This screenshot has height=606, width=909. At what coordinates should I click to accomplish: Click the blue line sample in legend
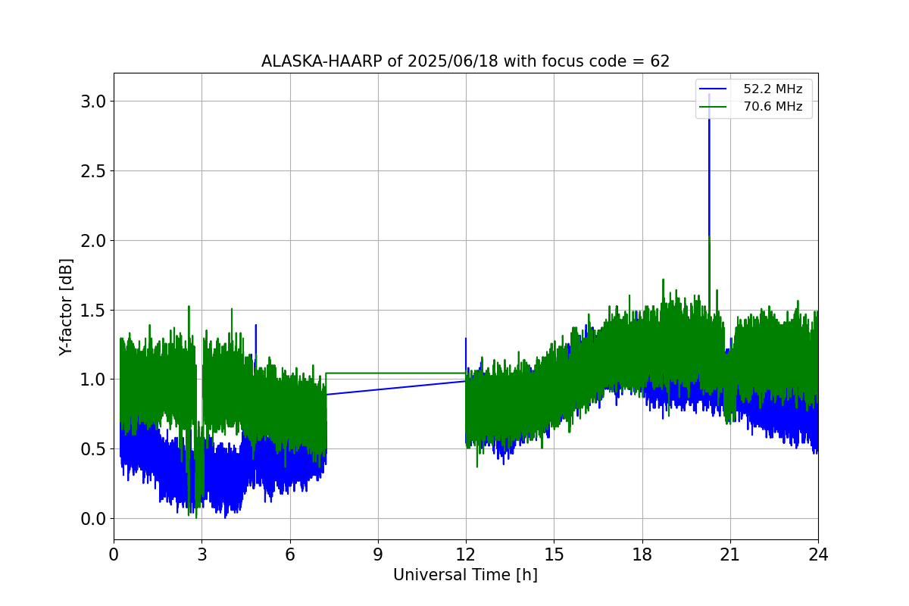click(714, 89)
